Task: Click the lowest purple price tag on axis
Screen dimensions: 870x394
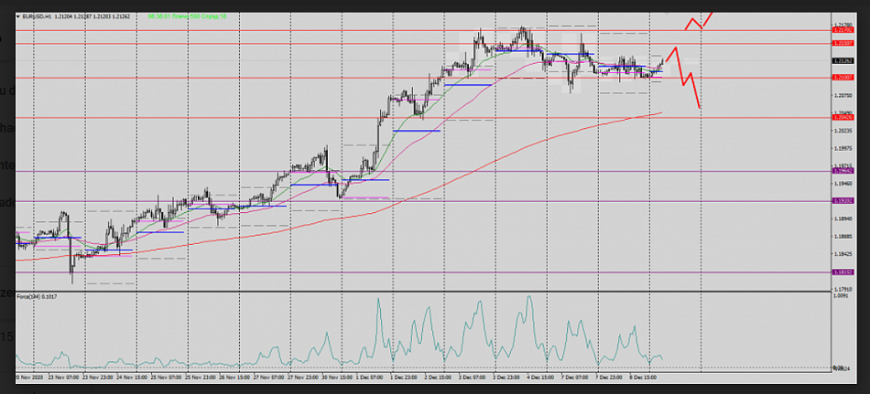Action: point(843,272)
